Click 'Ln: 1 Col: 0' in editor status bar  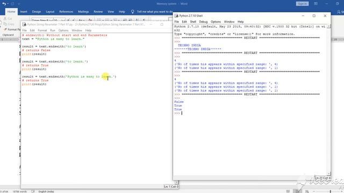(x=171, y=187)
